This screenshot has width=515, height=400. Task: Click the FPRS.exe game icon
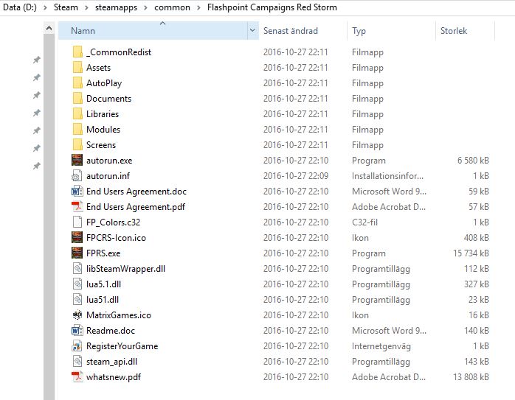(x=77, y=253)
